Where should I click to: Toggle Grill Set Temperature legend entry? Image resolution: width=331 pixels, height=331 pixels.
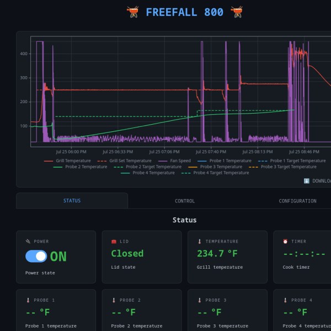tap(124, 161)
